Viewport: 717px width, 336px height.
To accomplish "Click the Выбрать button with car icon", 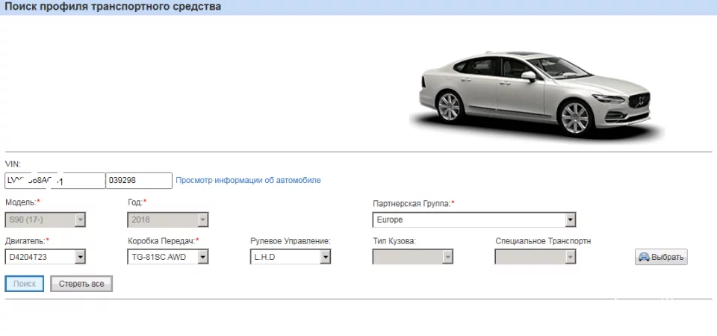I will 661,257.
